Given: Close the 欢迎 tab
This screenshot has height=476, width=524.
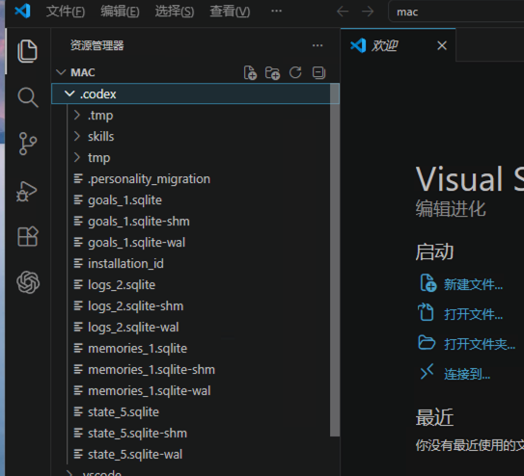Looking at the screenshot, I should pos(442,45).
